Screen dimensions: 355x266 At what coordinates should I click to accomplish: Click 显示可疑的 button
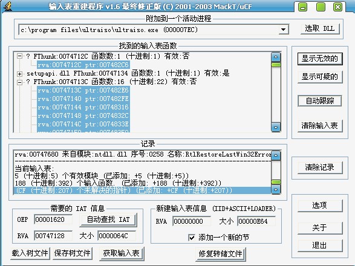click(x=320, y=77)
